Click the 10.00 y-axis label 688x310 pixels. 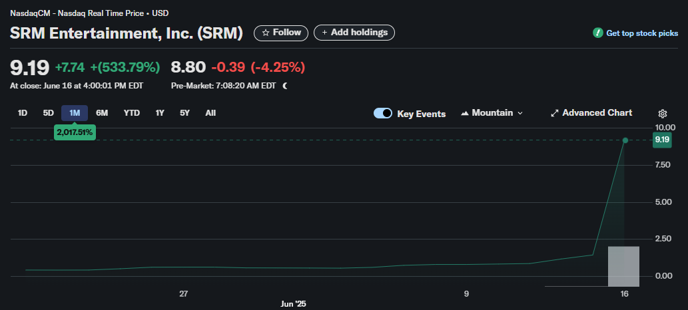665,128
